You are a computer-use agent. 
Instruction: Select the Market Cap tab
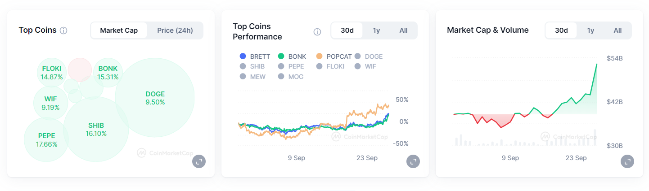[119, 30]
